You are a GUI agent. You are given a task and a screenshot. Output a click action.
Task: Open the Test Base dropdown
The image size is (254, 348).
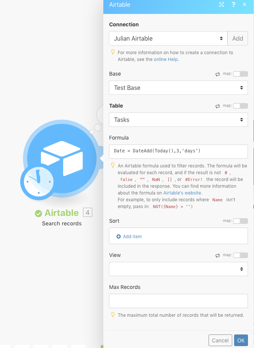click(178, 88)
